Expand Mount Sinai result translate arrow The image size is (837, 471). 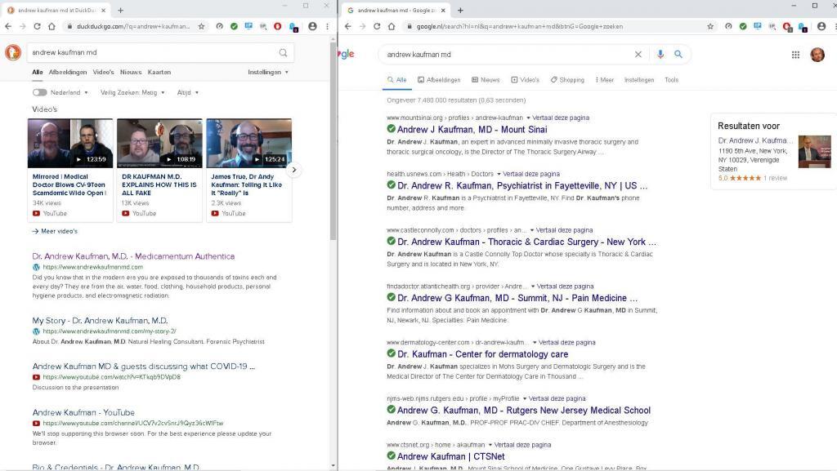click(x=529, y=118)
